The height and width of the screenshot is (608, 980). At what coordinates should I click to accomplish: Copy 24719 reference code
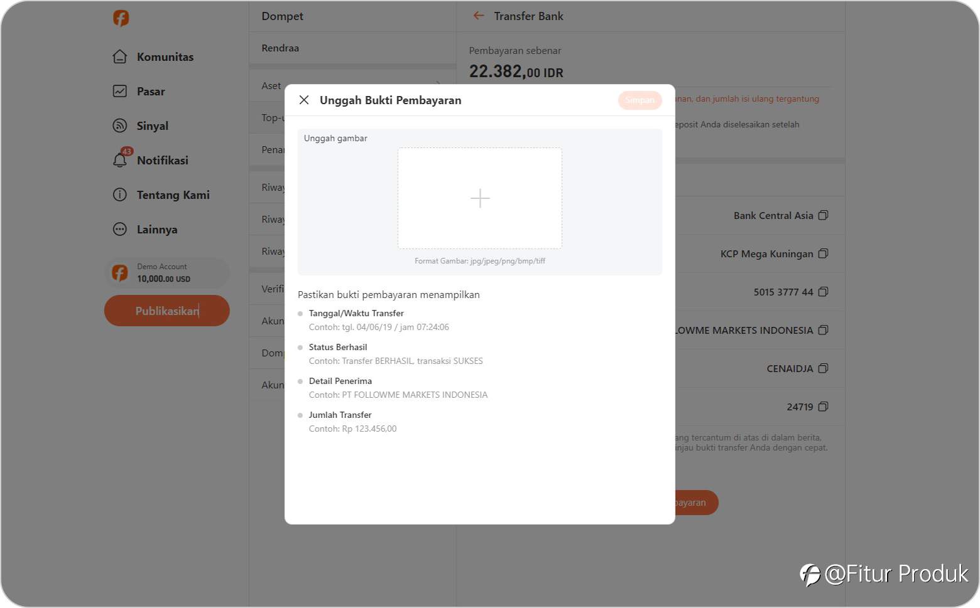point(823,407)
